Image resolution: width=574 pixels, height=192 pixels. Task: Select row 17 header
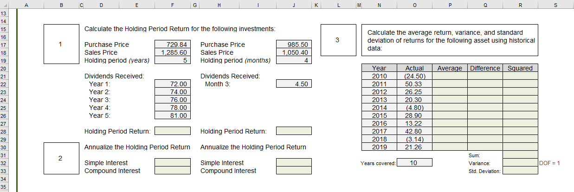click(4, 45)
